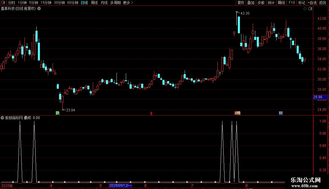Click the 2025/05/12 date marker
The height and width of the screenshot is (189, 329).
point(120,186)
